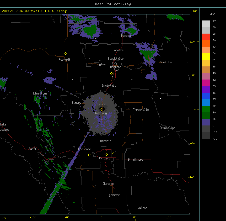Select the yellow 51-54 dBZ legend swatch
Screen dimensions: 226x221
pyautogui.click(x=206, y=57)
